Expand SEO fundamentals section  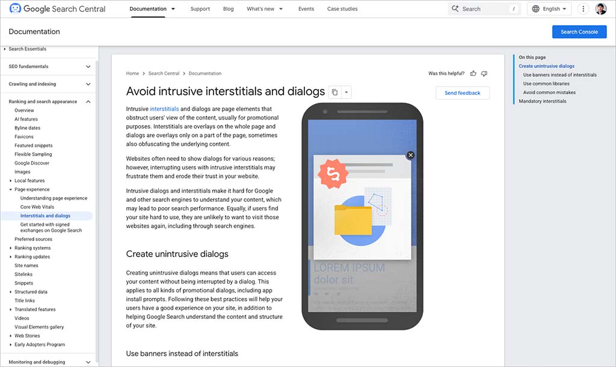(x=88, y=67)
